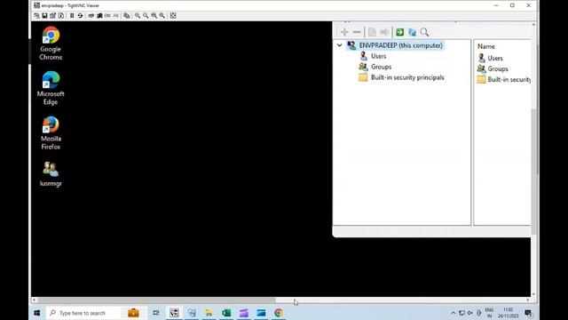Click the TightVNC taskbar icon

point(174,313)
